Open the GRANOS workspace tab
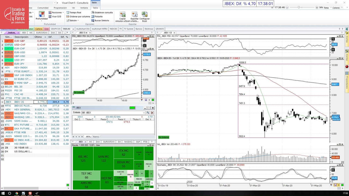The image size is (349, 196). click(x=160, y=29)
